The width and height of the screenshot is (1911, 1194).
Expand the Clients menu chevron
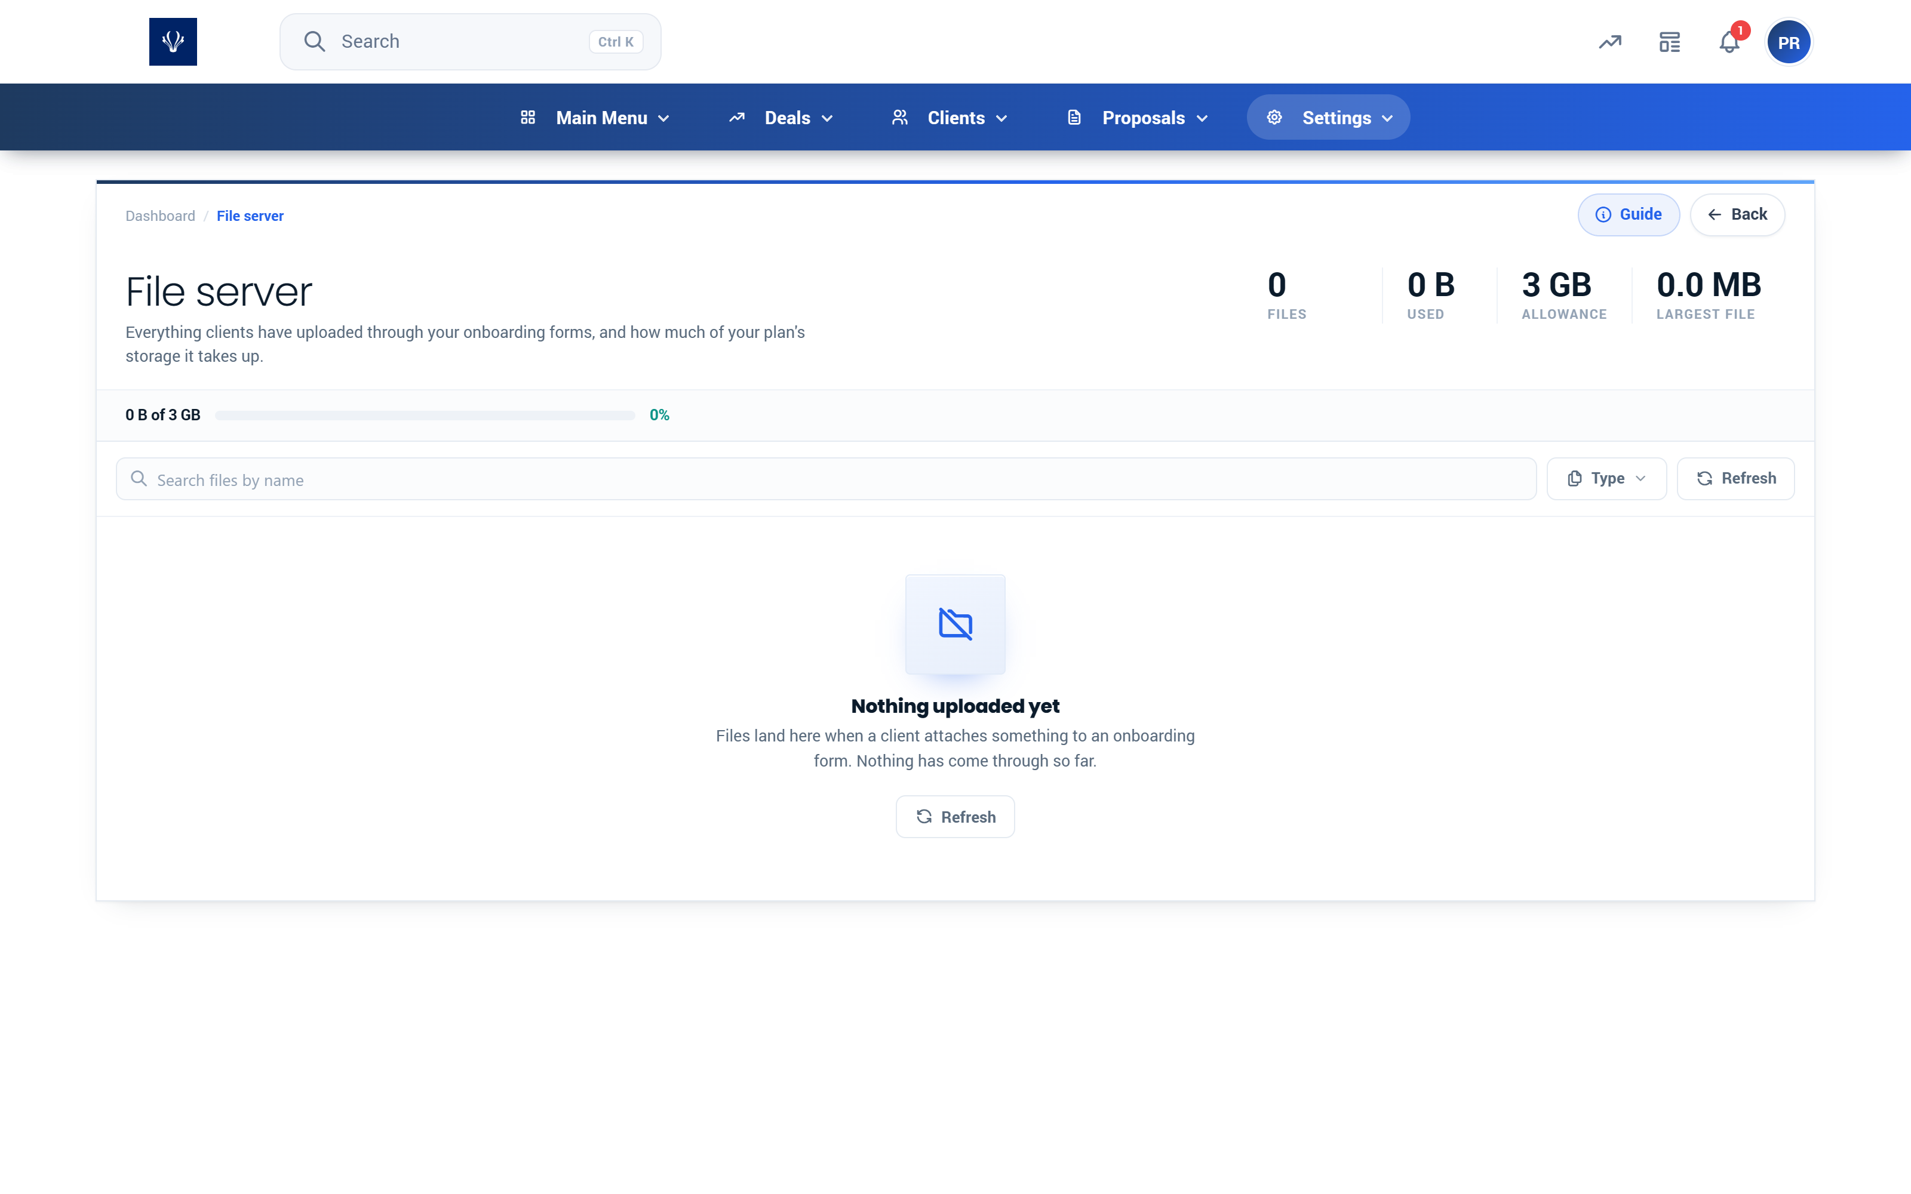tap(1002, 118)
